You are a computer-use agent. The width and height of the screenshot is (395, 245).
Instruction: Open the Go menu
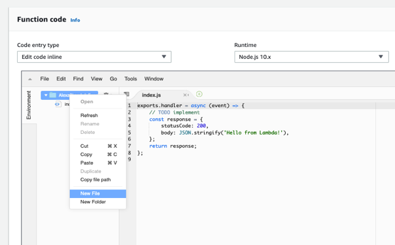[x=113, y=79]
